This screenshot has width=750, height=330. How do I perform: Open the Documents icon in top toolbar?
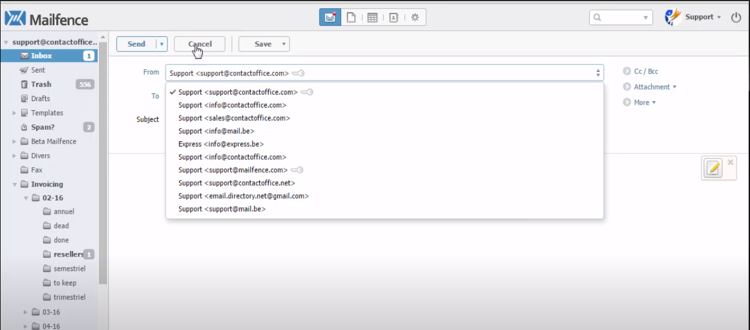tap(351, 18)
